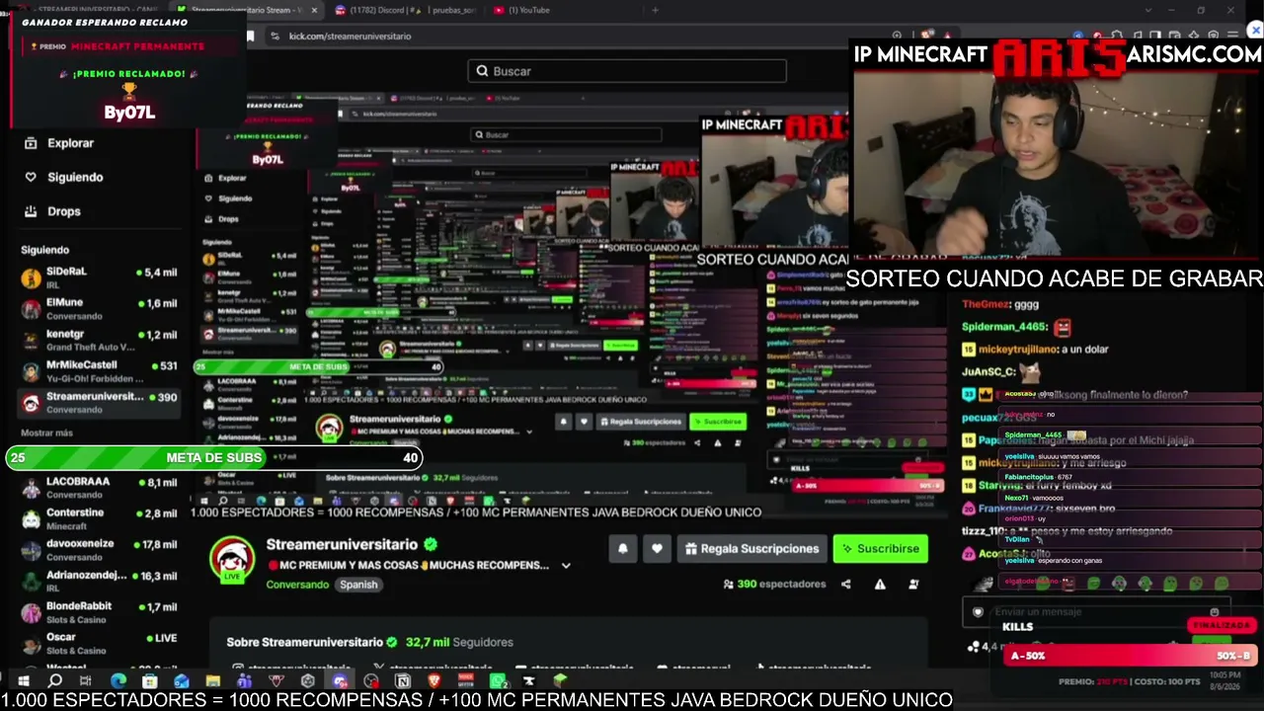
Task: Open Windows taskbar search
Action: click(55, 680)
